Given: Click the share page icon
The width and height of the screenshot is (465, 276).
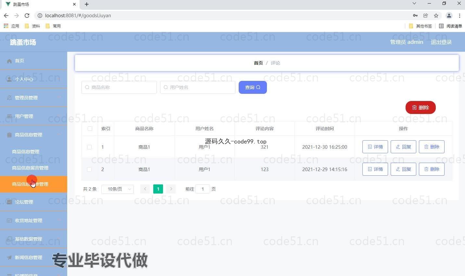Looking at the screenshot, I should point(426,16).
